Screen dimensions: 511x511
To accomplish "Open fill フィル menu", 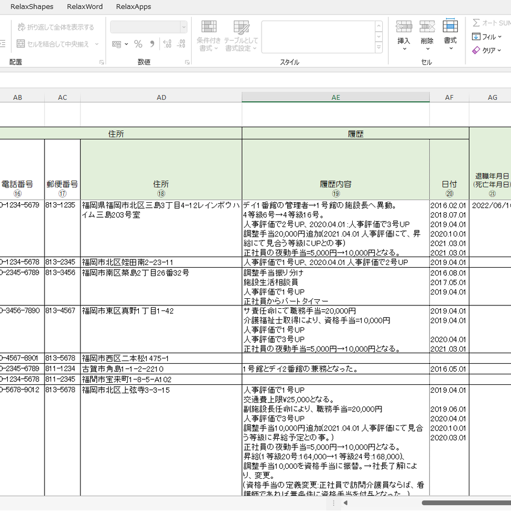I will [x=487, y=37].
